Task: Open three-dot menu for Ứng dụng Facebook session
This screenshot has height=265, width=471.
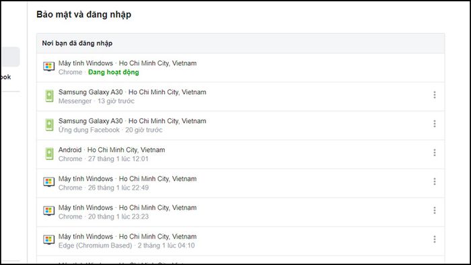Action: [435, 124]
